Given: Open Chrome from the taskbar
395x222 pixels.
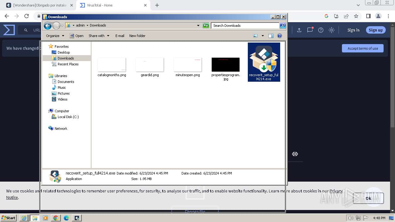Looking at the screenshot, I should point(56,218).
